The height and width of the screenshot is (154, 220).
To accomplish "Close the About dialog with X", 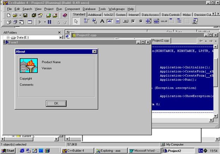I will point(94,51).
